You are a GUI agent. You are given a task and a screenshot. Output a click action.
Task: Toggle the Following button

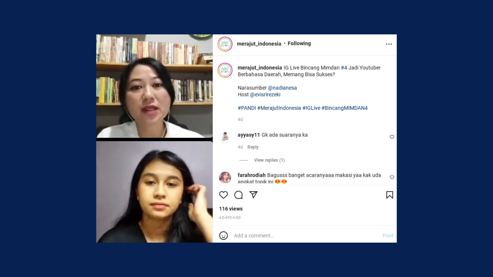(x=299, y=44)
